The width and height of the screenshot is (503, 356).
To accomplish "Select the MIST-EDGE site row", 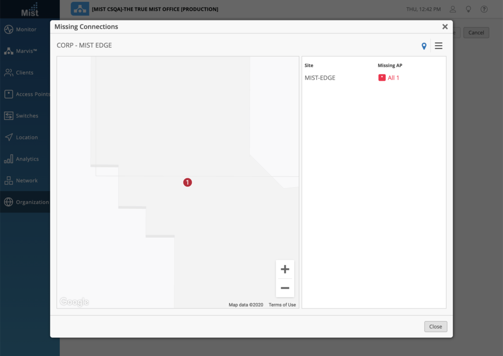I will click(x=374, y=78).
